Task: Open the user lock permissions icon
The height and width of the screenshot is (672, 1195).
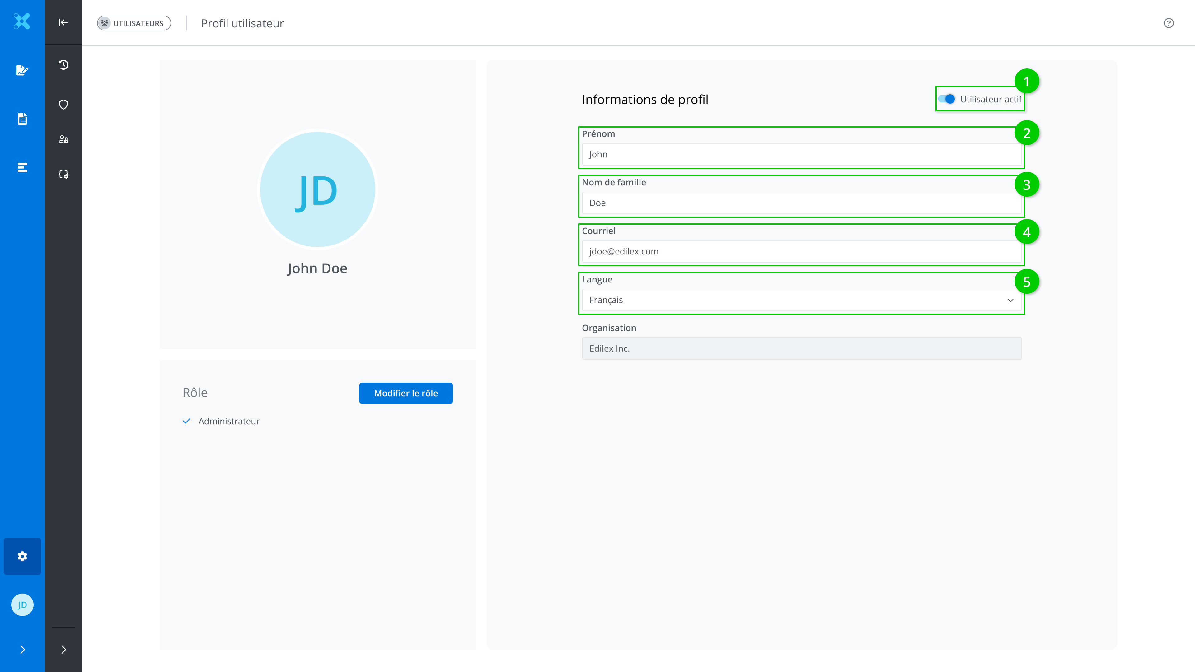Action: (x=63, y=139)
